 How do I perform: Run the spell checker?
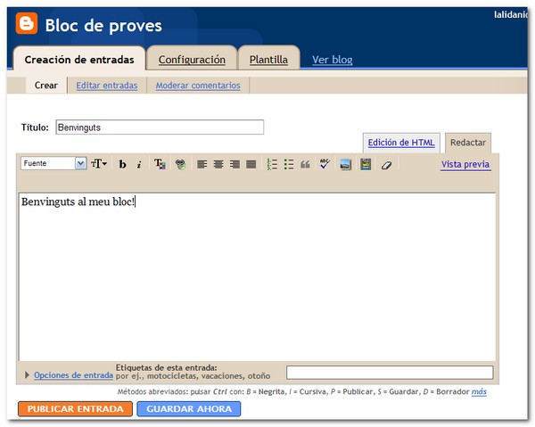[325, 164]
